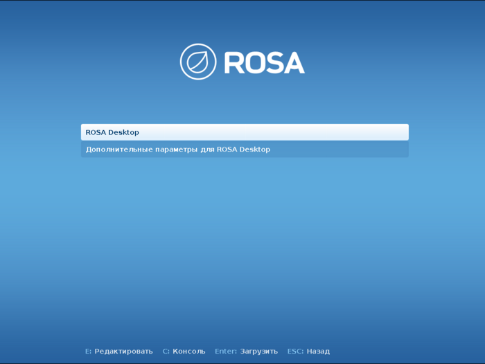The image size is (485, 364).
Task: Click the ROSA leaf logo icon
Action: point(198,62)
